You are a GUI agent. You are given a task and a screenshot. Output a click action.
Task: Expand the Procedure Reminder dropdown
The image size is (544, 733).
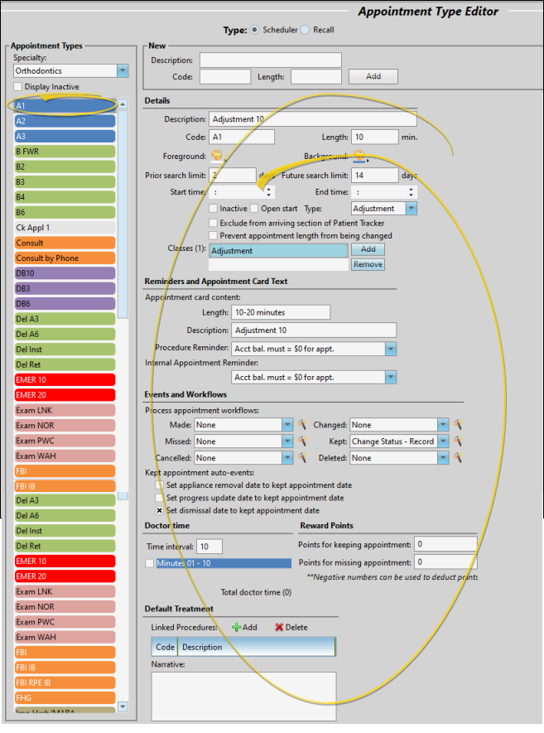coord(391,350)
